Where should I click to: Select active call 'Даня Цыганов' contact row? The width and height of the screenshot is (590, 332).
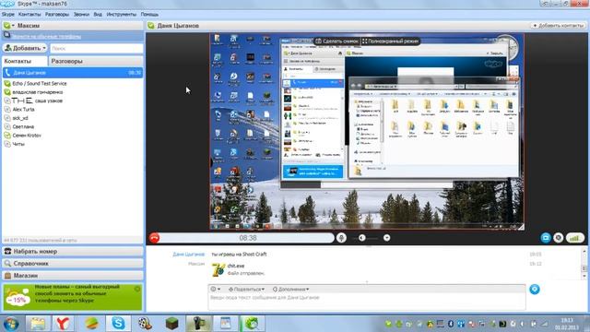pos(73,73)
